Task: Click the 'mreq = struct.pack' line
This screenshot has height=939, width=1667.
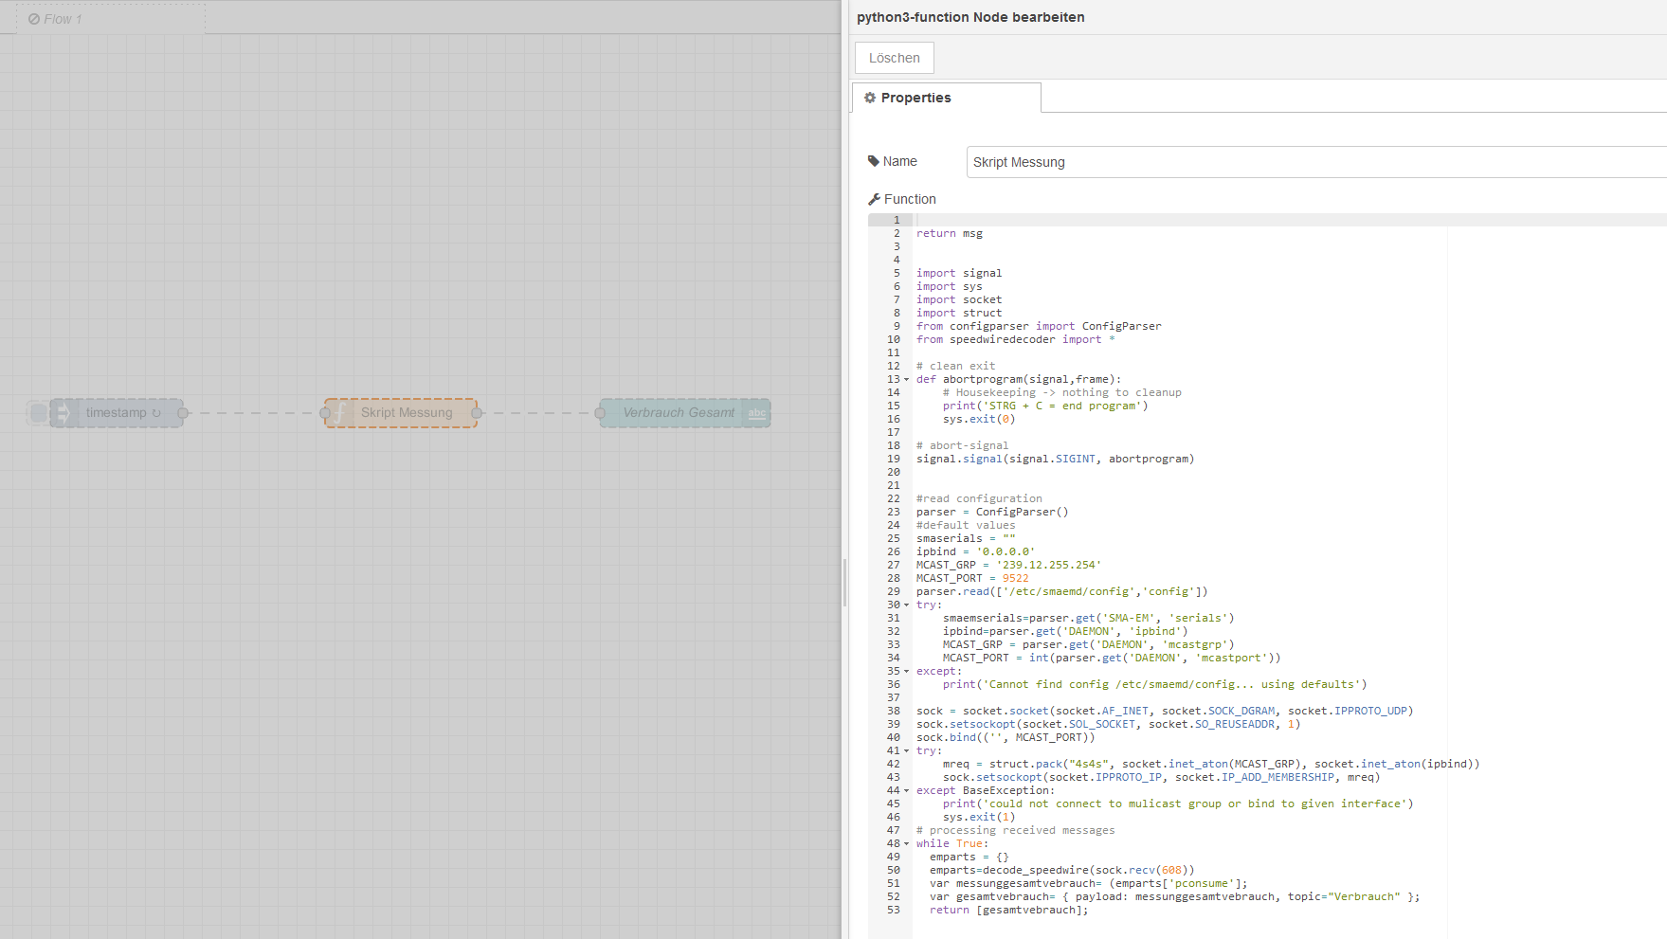Action: pyautogui.click(x=1211, y=764)
